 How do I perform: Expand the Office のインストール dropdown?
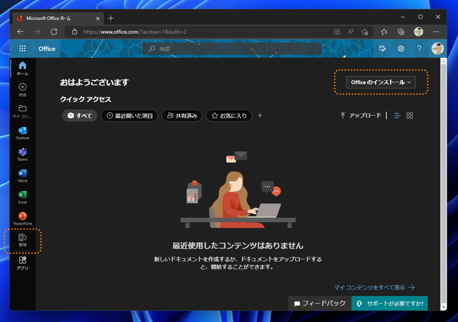click(x=381, y=82)
